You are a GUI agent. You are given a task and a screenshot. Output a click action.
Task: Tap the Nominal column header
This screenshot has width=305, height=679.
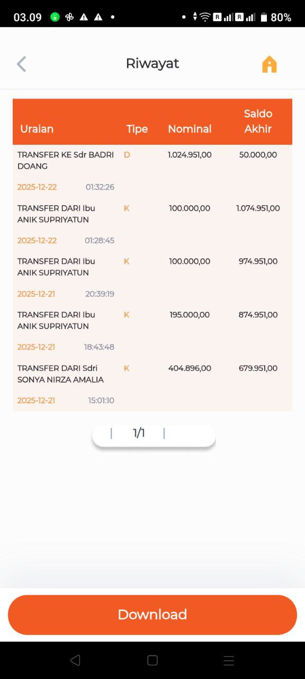(190, 129)
